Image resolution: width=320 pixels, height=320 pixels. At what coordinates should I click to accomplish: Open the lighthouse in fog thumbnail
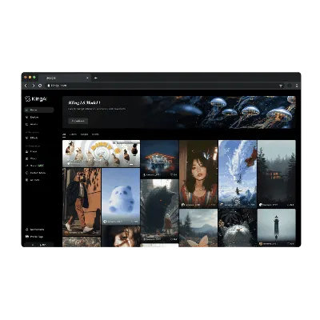pos(277,228)
